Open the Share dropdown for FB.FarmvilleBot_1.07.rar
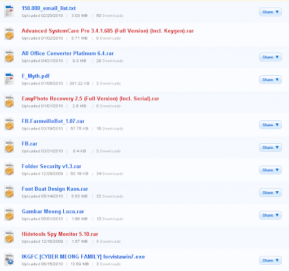The height and width of the screenshot is (271, 289). [x=270, y=124]
